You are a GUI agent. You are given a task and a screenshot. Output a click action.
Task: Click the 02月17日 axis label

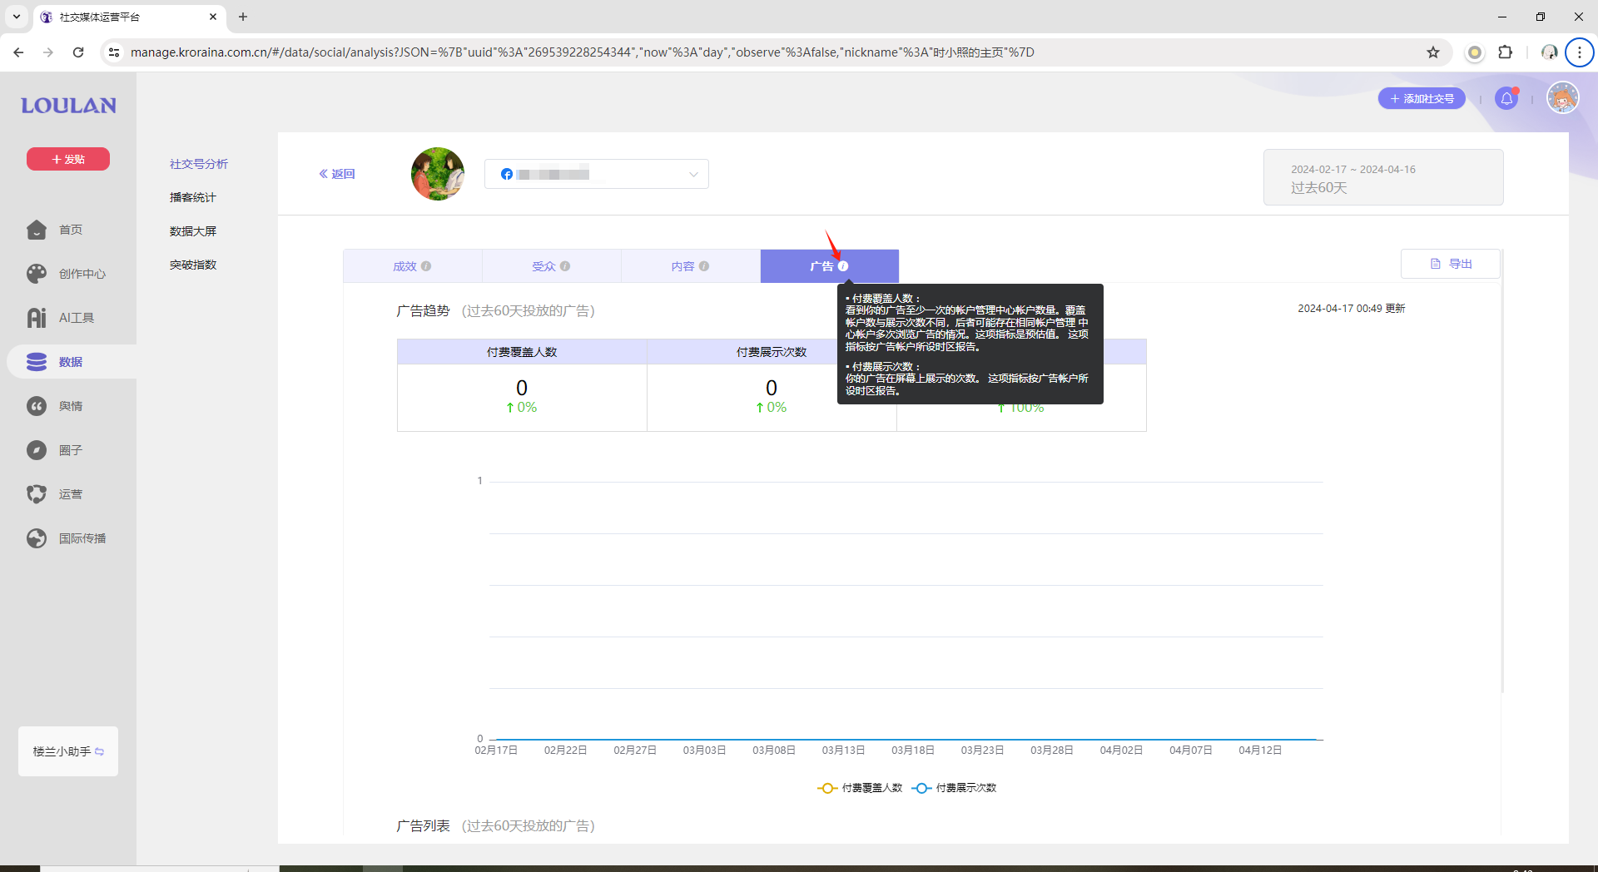[x=496, y=751]
